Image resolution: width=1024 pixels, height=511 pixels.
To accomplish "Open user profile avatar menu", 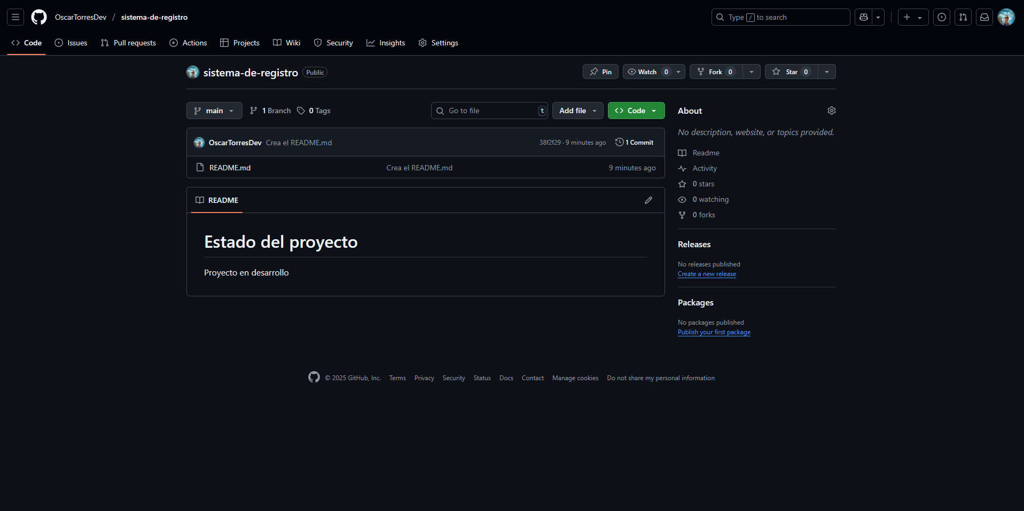I will tap(1006, 17).
